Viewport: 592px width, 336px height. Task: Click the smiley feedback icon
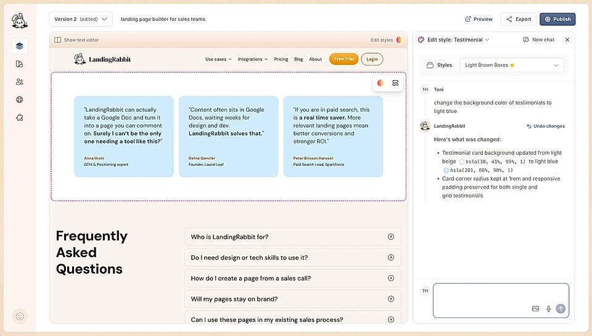(x=20, y=316)
